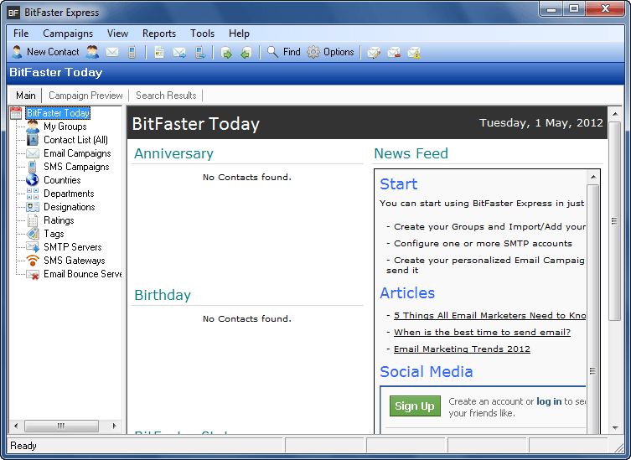Viewport: 631px width, 460px height.
Task: Click the 'log in' link in Social Media
Action: coord(549,401)
